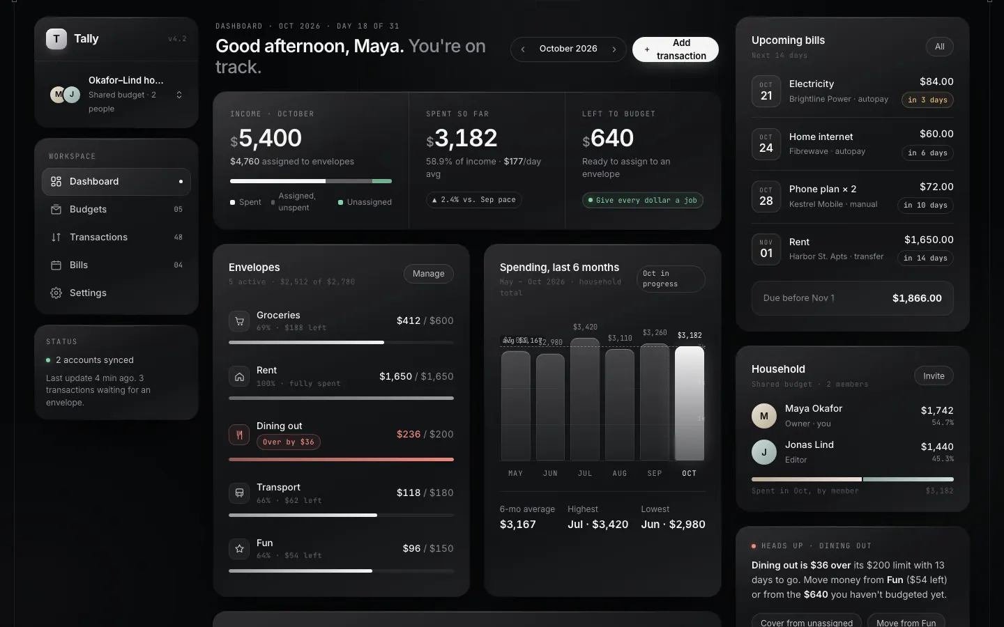Select the Home internet bill row
Screen dimensions: 1004x627
(x=853, y=144)
